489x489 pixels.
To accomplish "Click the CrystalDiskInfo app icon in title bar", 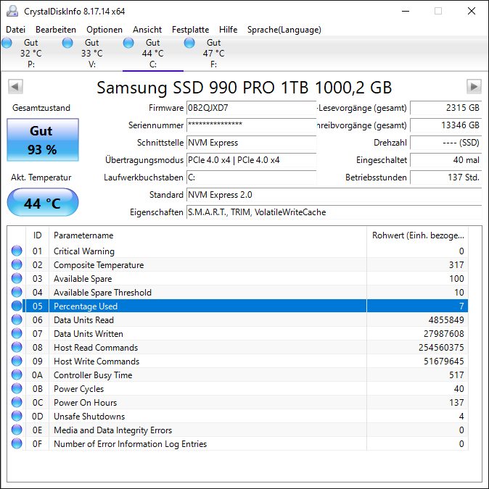I will pos(12,11).
